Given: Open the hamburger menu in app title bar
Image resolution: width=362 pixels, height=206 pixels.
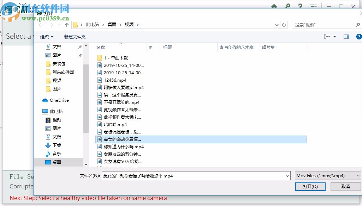Looking at the screenshot, I should [x=313, y=6].
